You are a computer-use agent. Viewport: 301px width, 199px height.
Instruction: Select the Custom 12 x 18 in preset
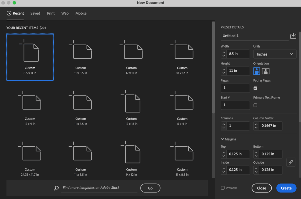coord(131,108)
